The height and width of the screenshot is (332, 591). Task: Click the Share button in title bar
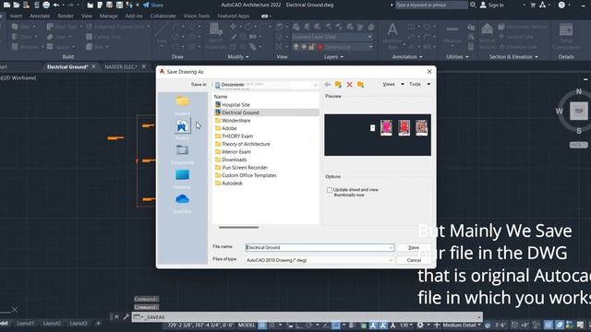pyautogui.click(x=153, y=5)
